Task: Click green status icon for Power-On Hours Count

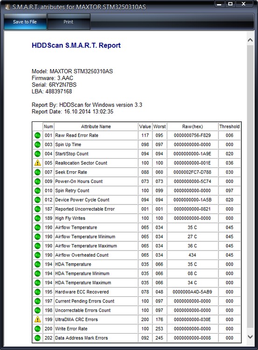Action: click(37, 181)
